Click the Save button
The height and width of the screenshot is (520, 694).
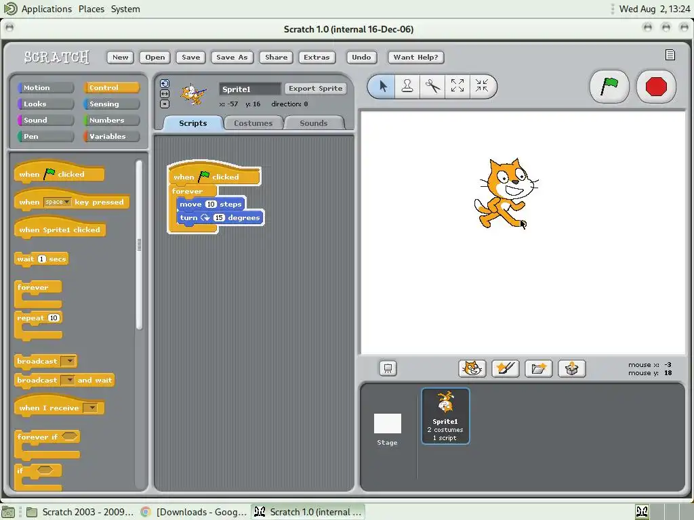[x=190, y=57]
